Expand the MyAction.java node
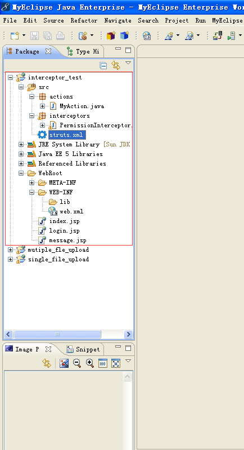 tap(42, 106)
